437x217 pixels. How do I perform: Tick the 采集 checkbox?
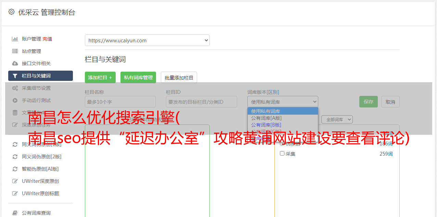coord(282,154)
